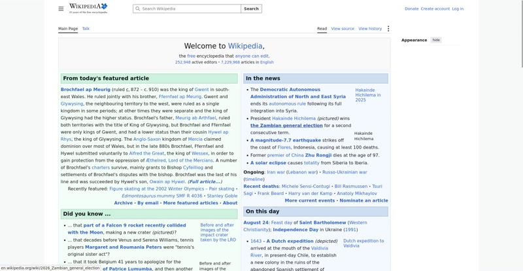Switch to the Main Page tab

68,29
